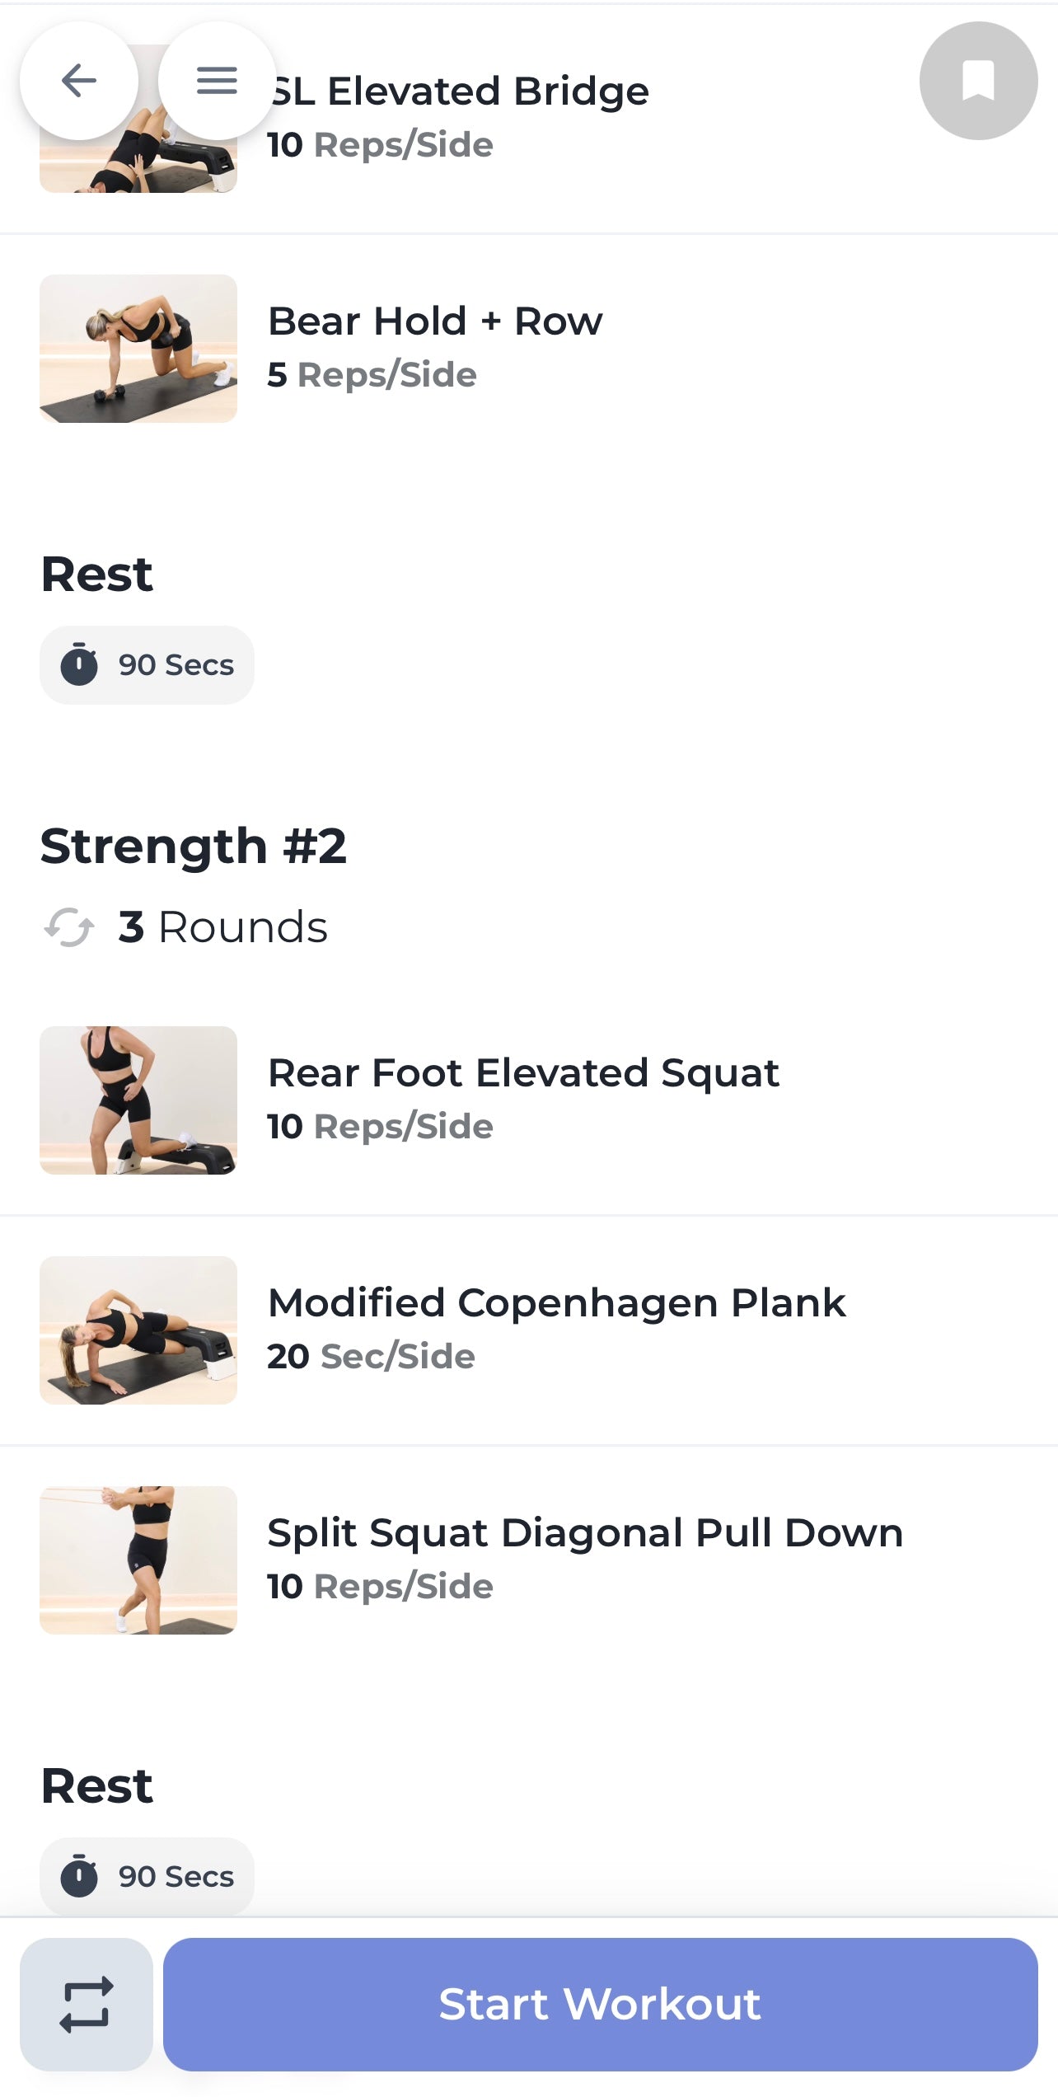Select Split Squat Diagonal Pull Down title
1058x2097 pixels.
click(585, 1533)
